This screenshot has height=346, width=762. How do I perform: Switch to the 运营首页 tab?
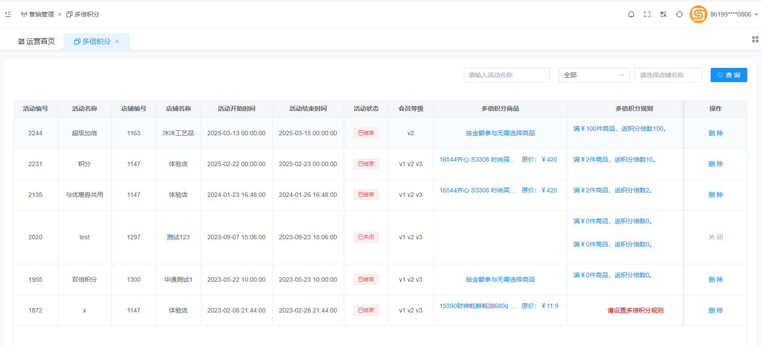(37, 42)
